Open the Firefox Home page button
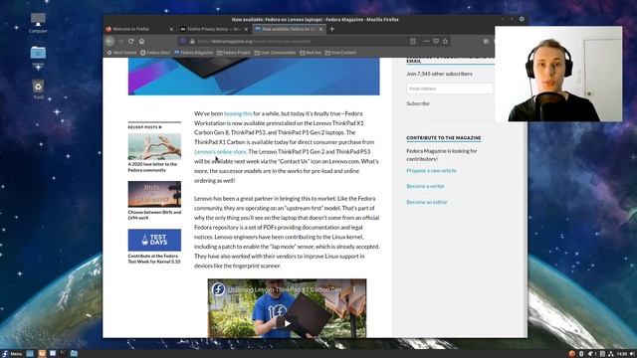Image resolution: width=637 pixels, height=358 pixels. click(141, 41)
